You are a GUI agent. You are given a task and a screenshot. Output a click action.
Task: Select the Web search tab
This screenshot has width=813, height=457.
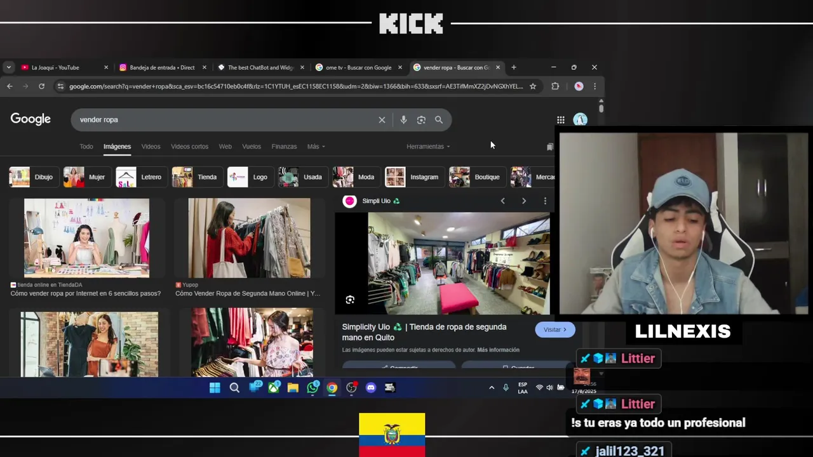click(x=225, y=147)
